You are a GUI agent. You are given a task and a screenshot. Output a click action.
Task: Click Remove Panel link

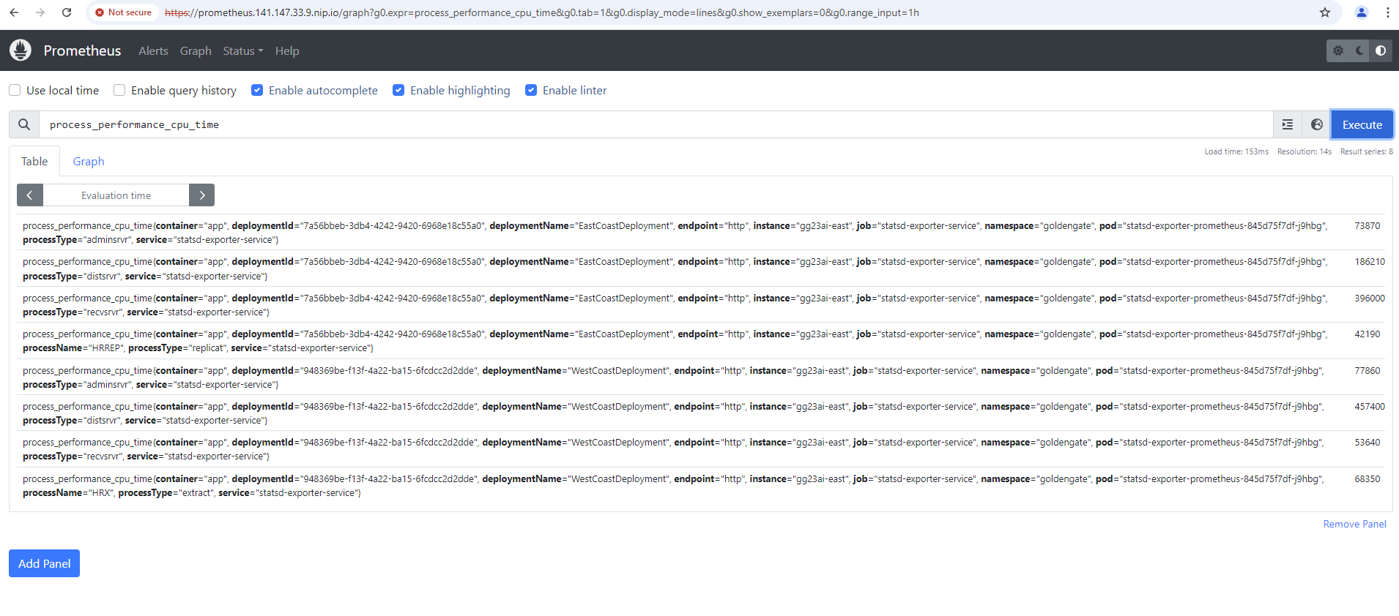click(1354, 524)
